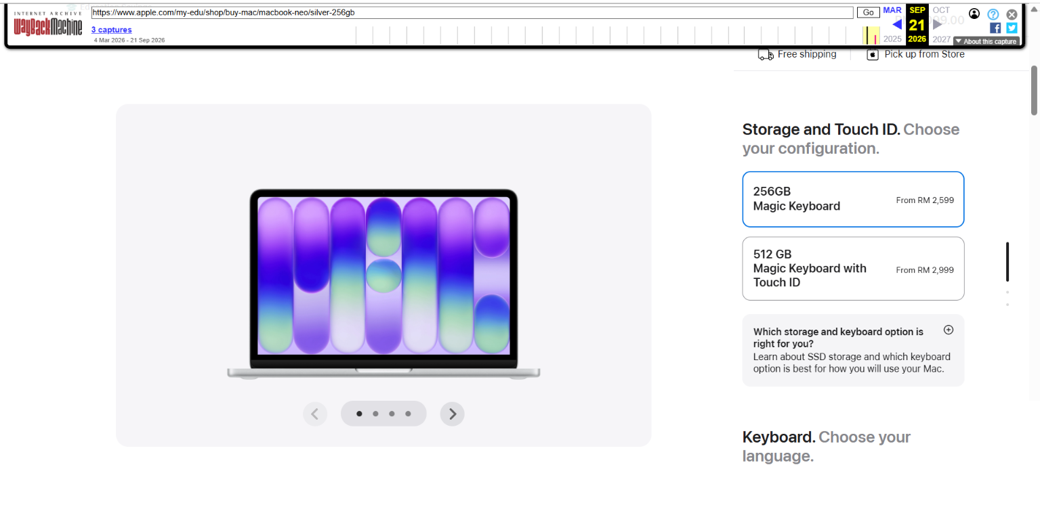Click the highlighted 2026 bar on capture timeline

coord(871,35)
